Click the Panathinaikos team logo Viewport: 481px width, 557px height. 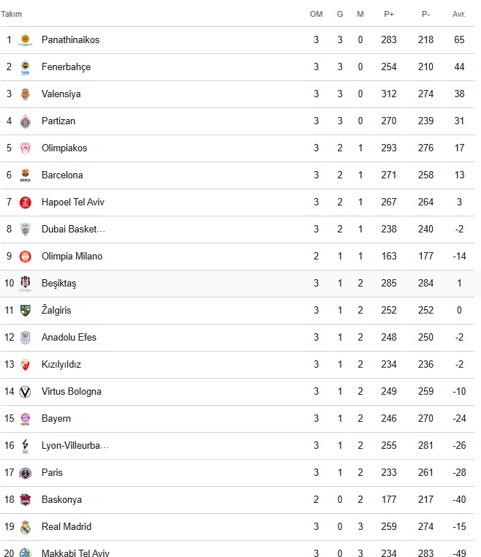[x=26, y=39]
